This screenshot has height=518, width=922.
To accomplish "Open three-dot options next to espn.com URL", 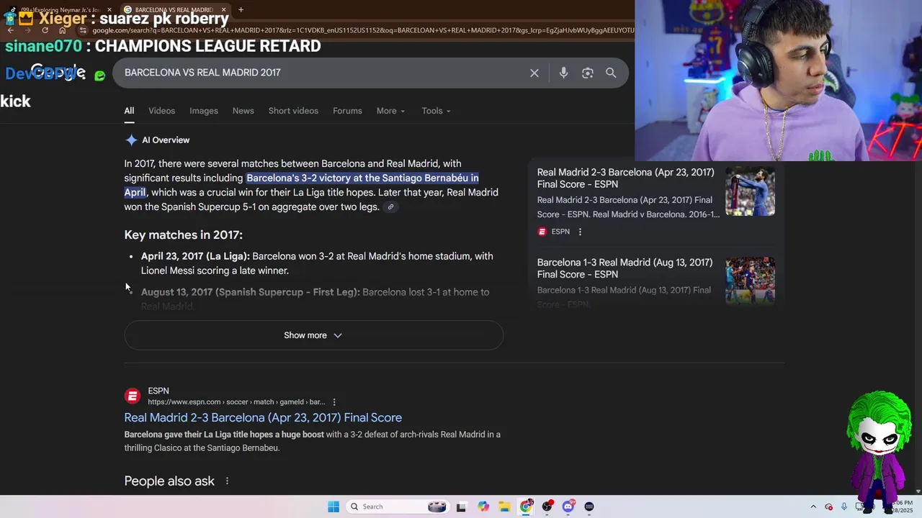I will (334, 402).
